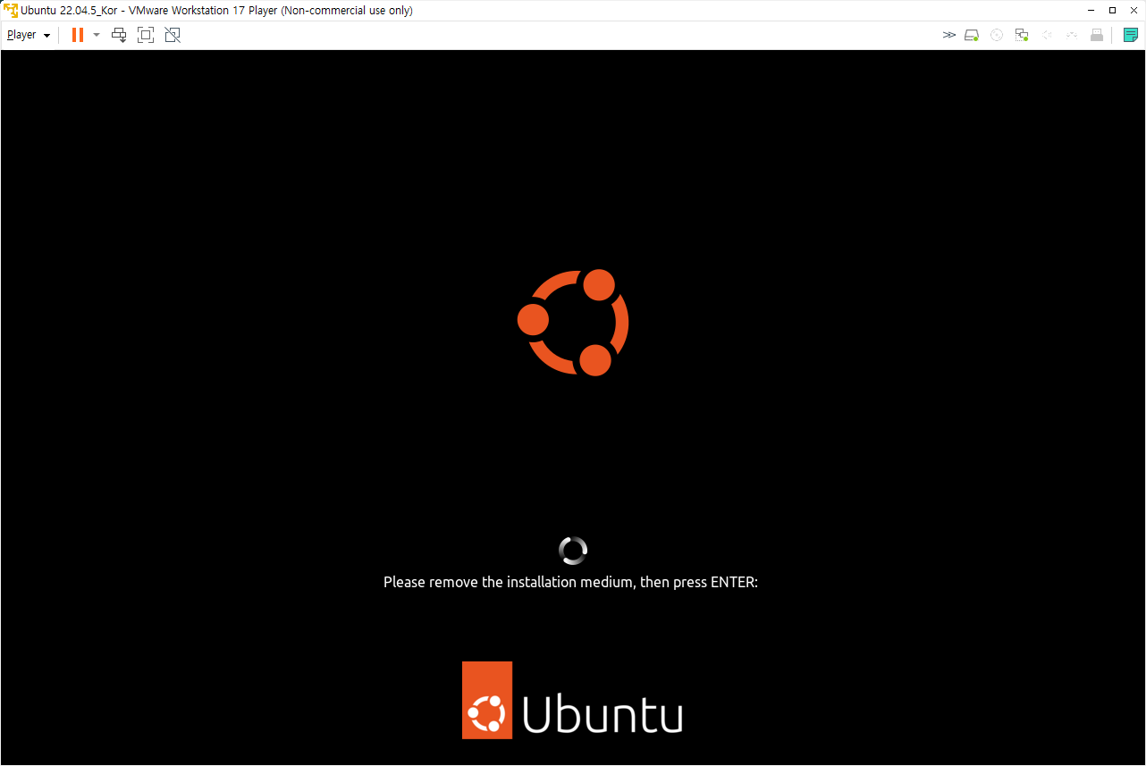This screenshot has height=766, width=1146.
Task: Click the USB device icon
Action: (x=1097, y=35)
